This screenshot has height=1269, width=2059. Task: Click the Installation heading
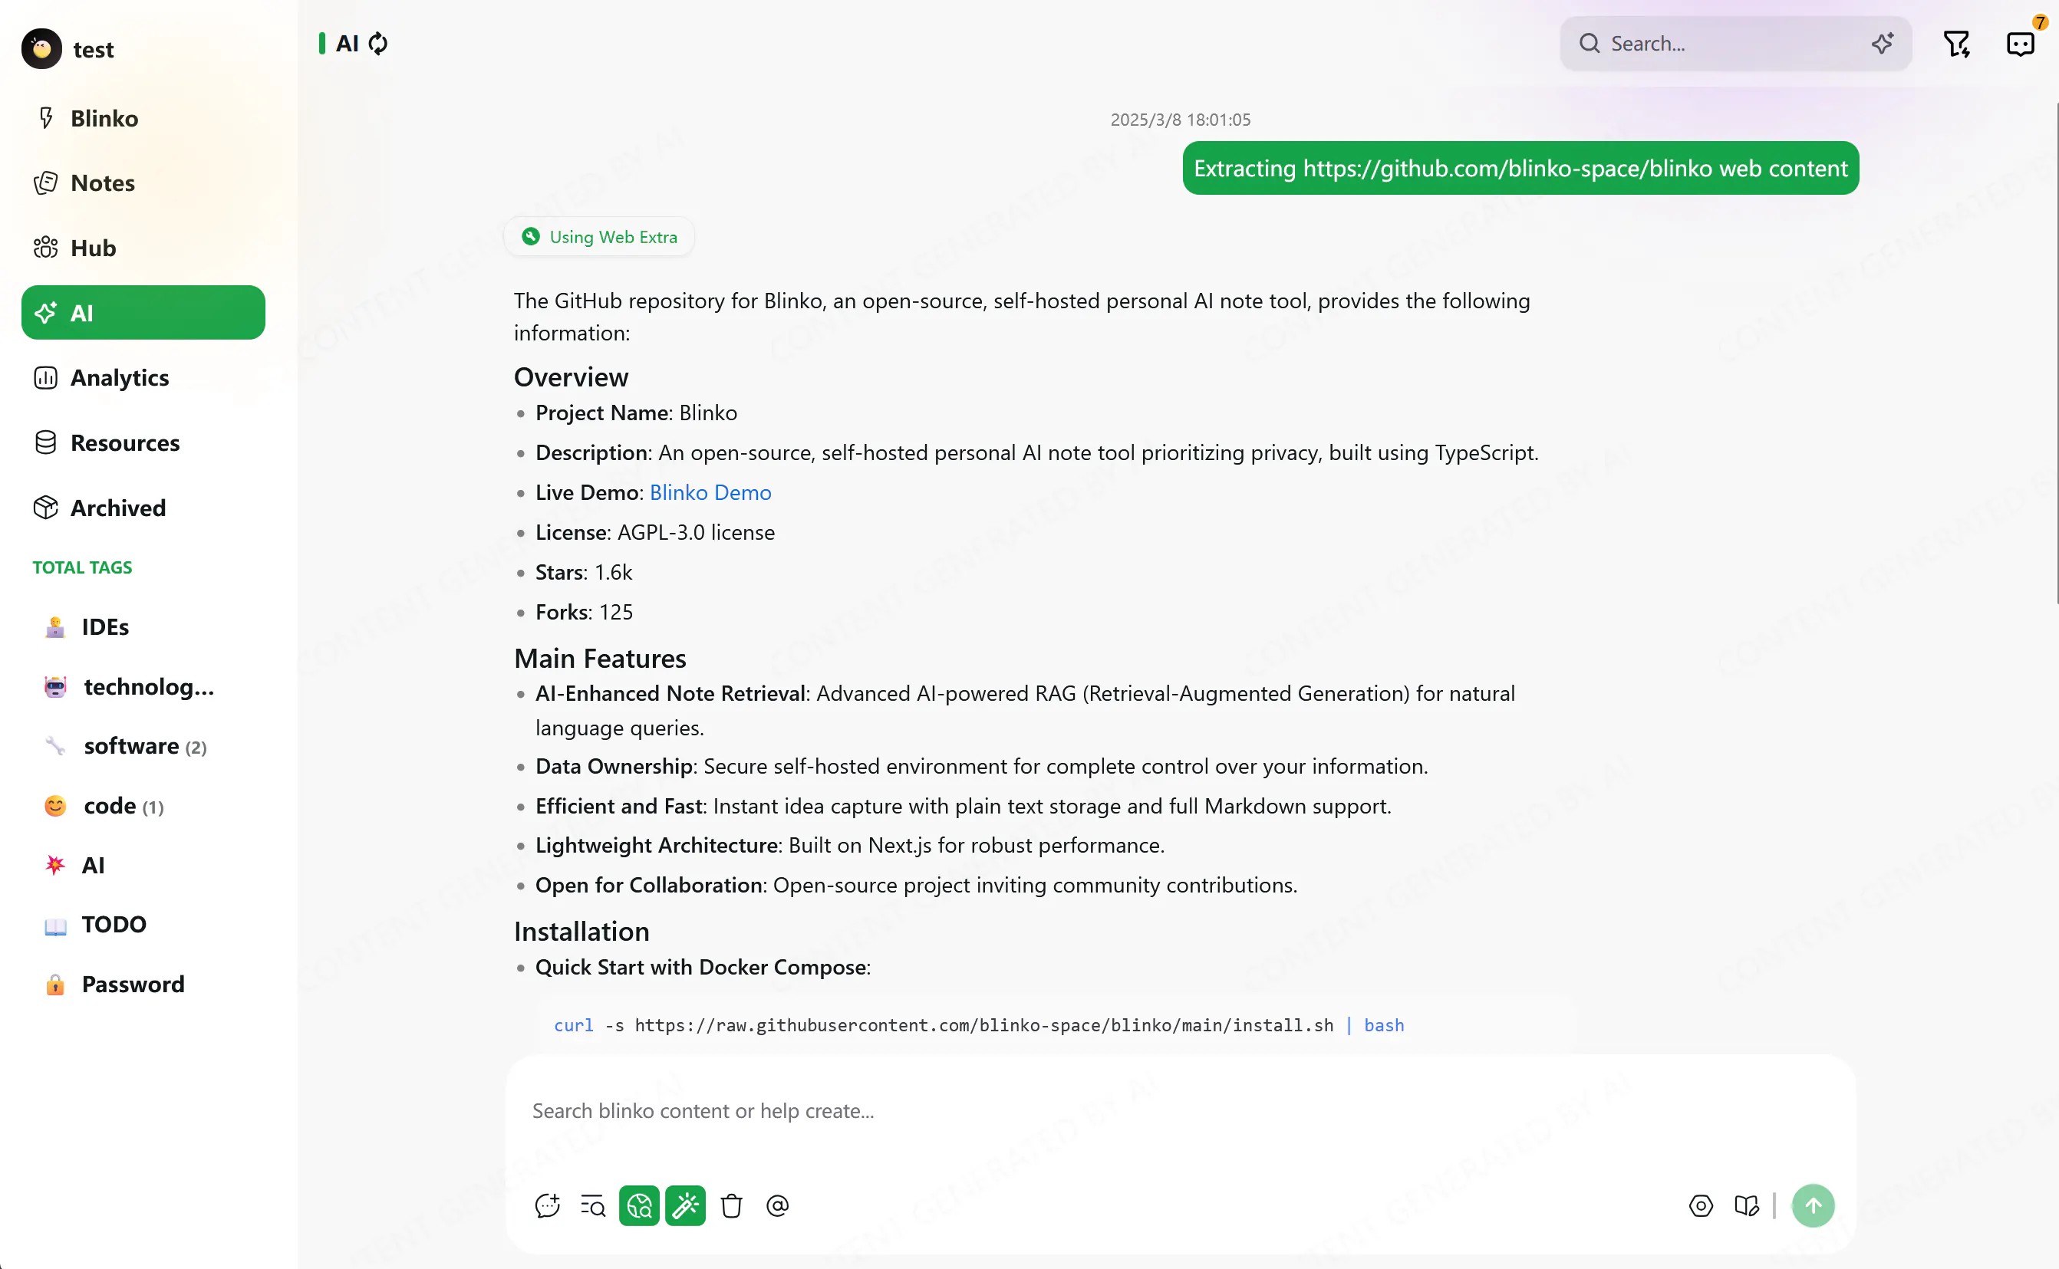[582, 932]
